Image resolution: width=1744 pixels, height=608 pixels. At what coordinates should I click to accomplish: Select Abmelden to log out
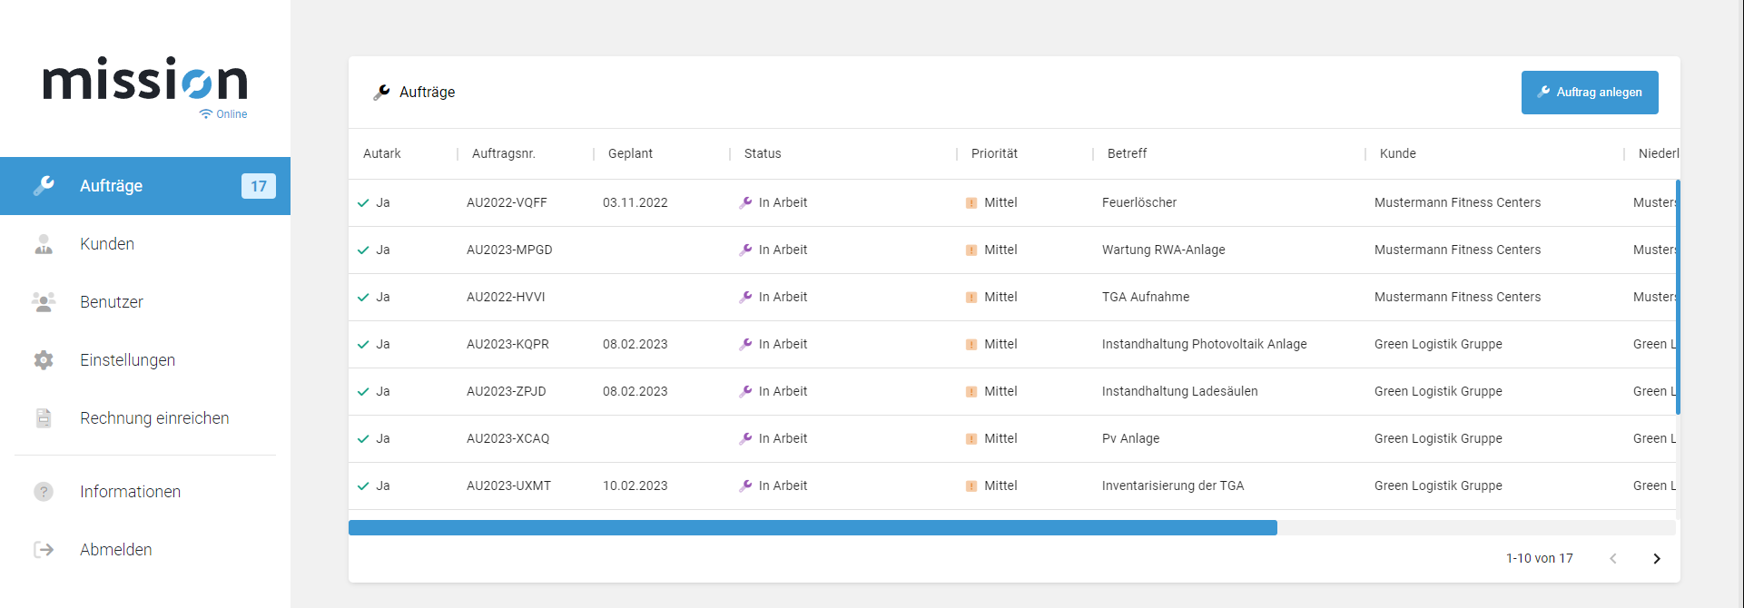pyautogui.click(x=145, y=550)
